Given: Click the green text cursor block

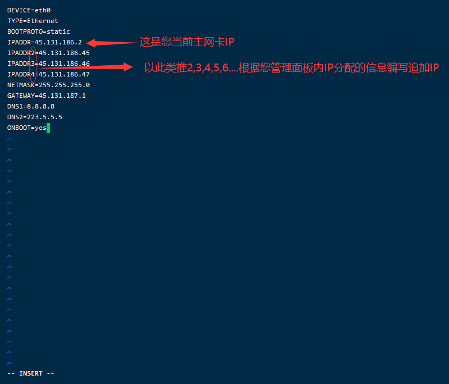Looking at the screenshot, I should click(48, 128).
